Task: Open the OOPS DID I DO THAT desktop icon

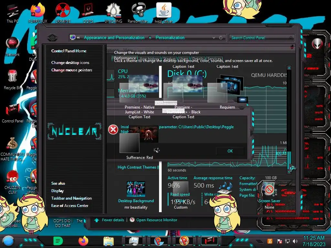Action: [x=63, y=223]
